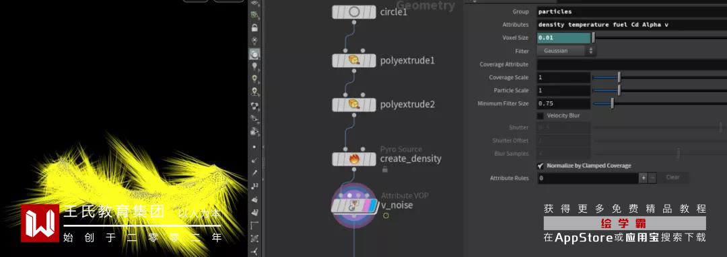This screenshot has width=727, height=257.
Task: Click the highlighted active viewport toolbar icon
Action: click(254, 54)
